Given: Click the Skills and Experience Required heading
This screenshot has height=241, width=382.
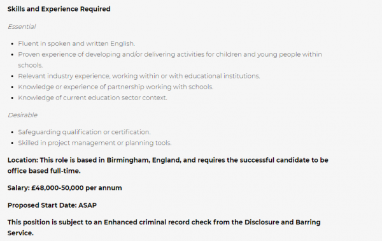Looking at the screenshot, I should coord(59,9).
